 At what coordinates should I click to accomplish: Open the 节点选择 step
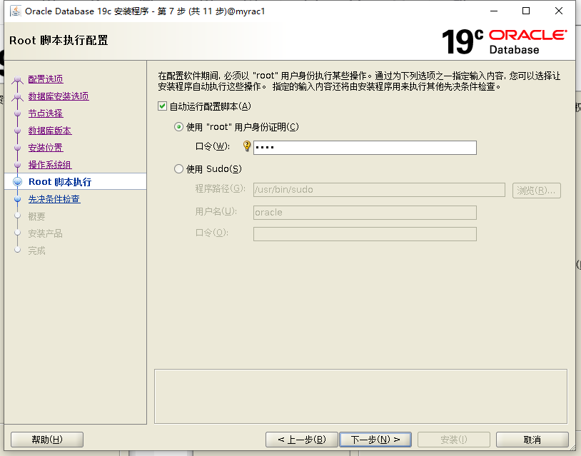click(x=46, y=113)
